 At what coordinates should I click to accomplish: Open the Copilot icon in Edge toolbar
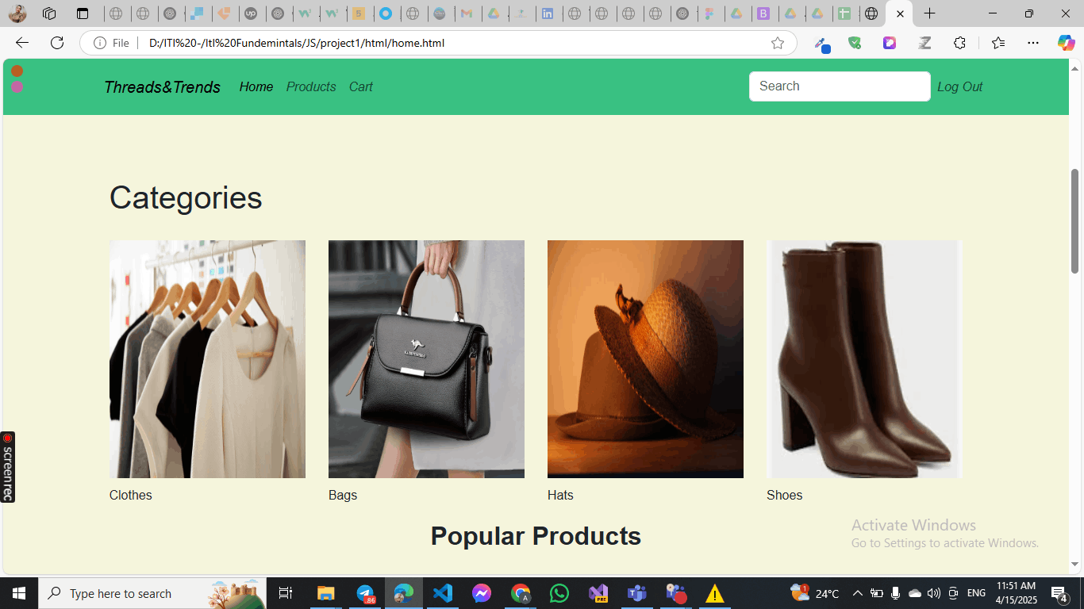tap(1066, 43)
